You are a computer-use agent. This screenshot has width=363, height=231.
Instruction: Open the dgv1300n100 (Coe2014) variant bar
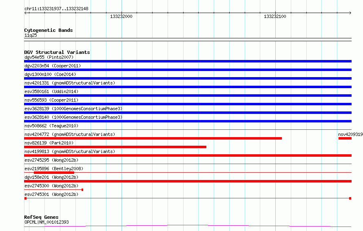tap(188, 78)
